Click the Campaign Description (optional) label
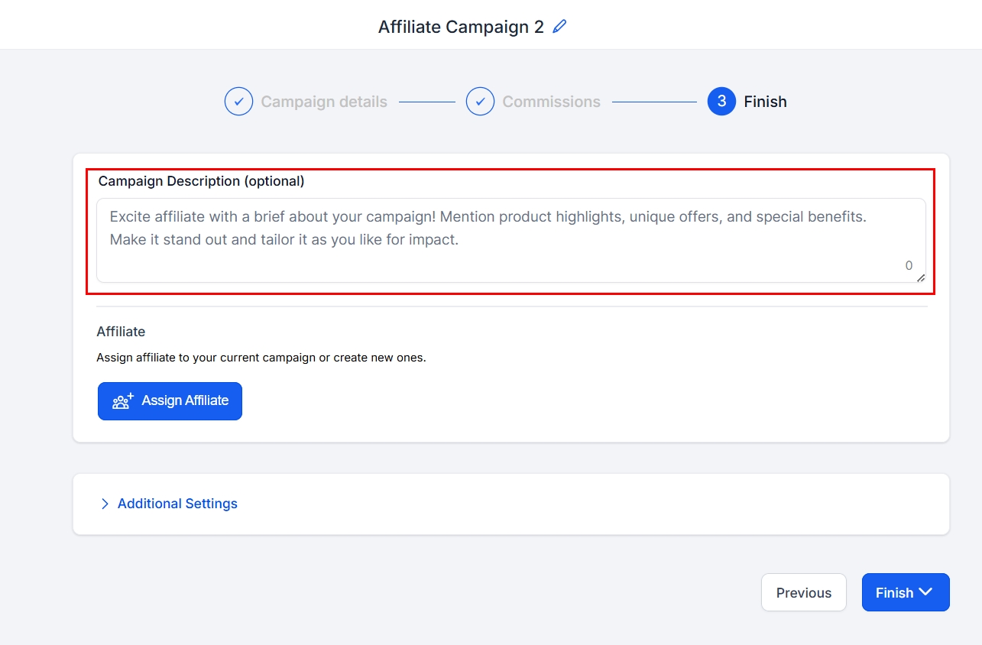Viewport: 982px width, 645px height. tap(202, 181)
